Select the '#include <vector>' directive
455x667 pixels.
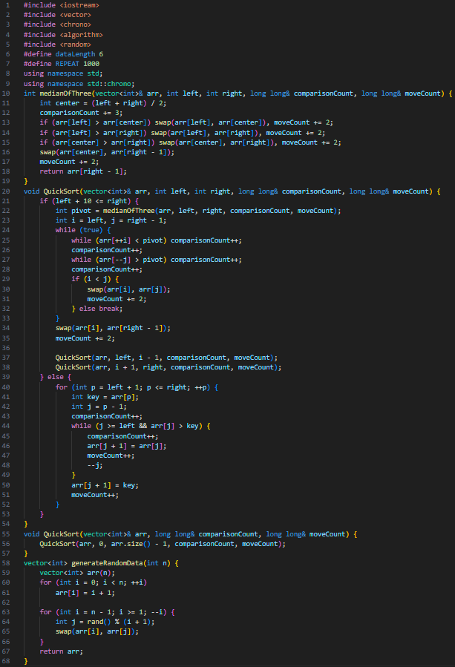click(x=57, y=15)
